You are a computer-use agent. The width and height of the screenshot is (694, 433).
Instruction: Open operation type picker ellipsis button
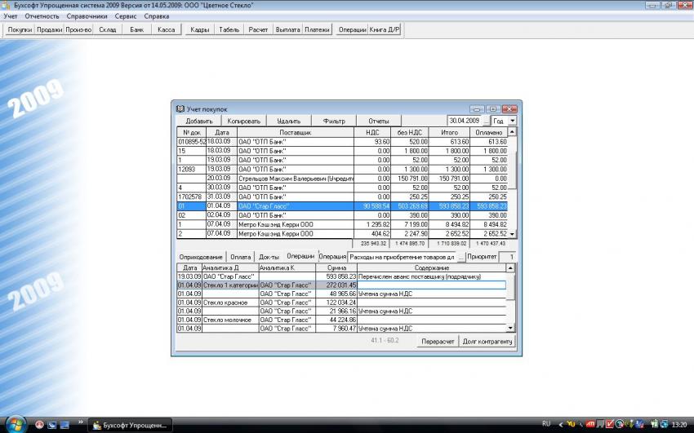460,256
